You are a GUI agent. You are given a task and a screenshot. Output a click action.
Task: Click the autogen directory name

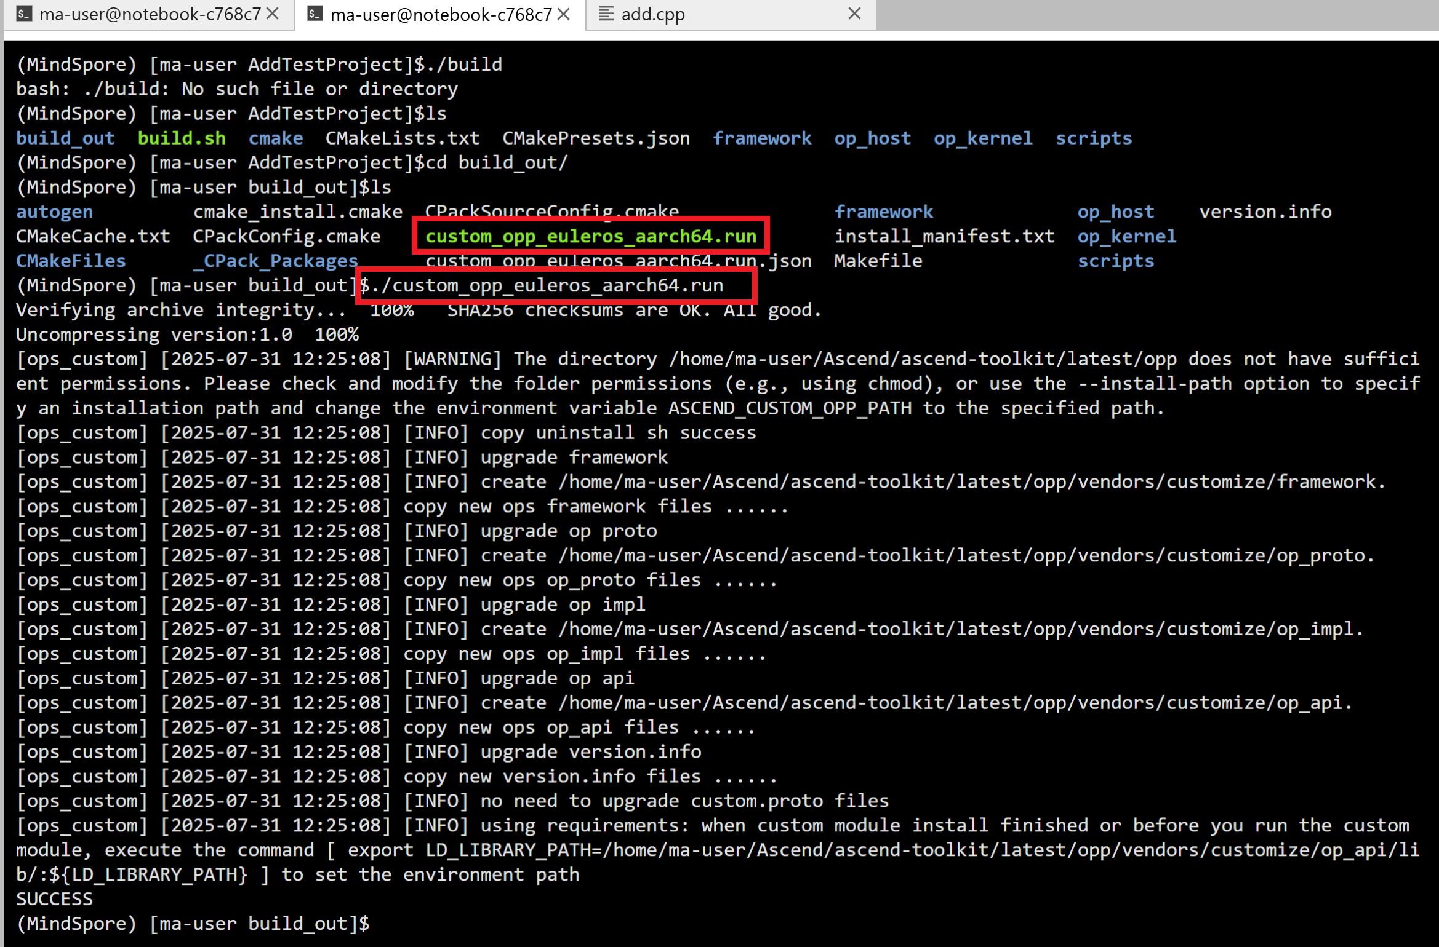[x=54, y=212]
